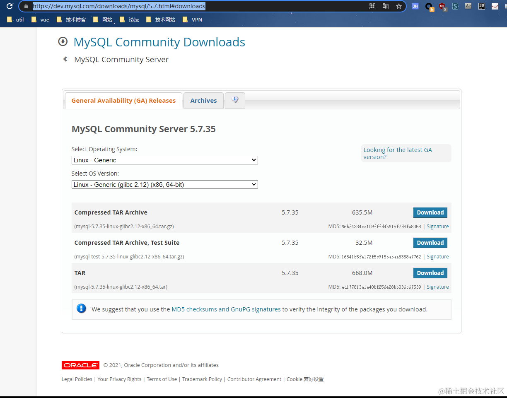
Task: Bookmark this page with the star icon
Action: pos(399,6)
